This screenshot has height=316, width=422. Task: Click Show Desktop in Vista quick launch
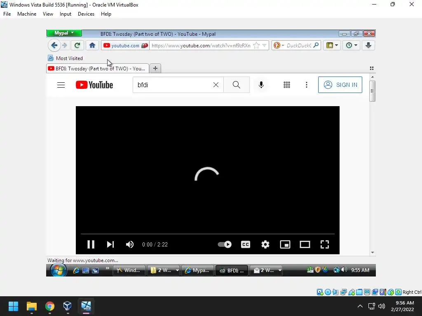pyautogui.click(x=86, y=270)
